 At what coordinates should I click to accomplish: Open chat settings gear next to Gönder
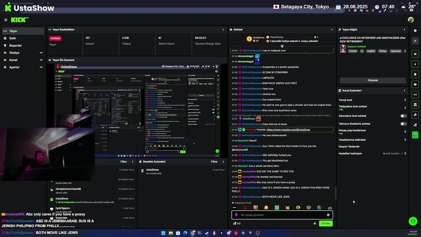[x=315, y=224]
